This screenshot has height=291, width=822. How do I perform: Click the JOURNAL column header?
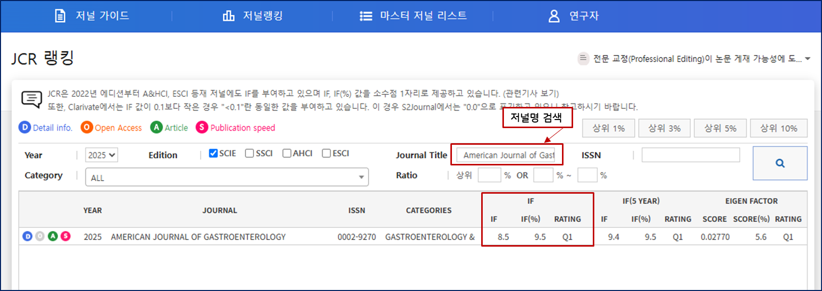[x=220, y=210]
